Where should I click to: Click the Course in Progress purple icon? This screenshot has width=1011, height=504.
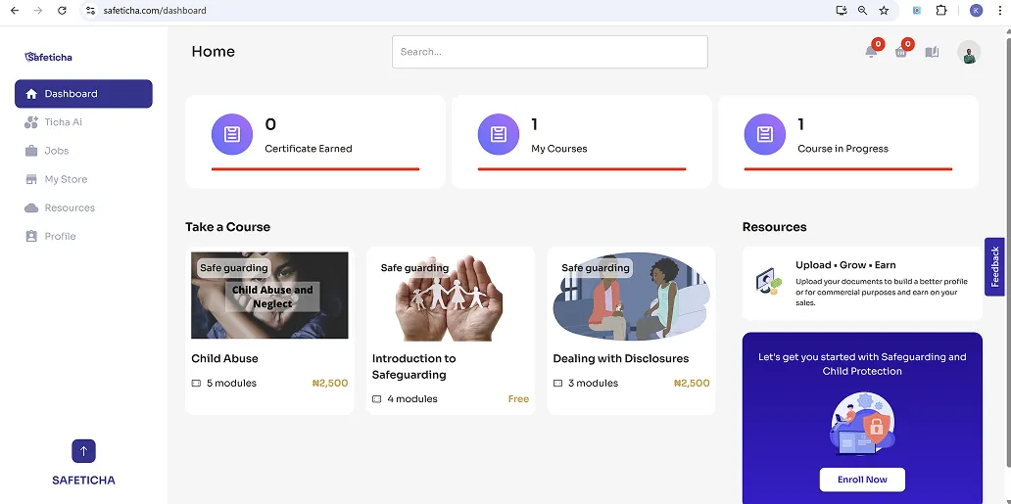pos(765,134)
